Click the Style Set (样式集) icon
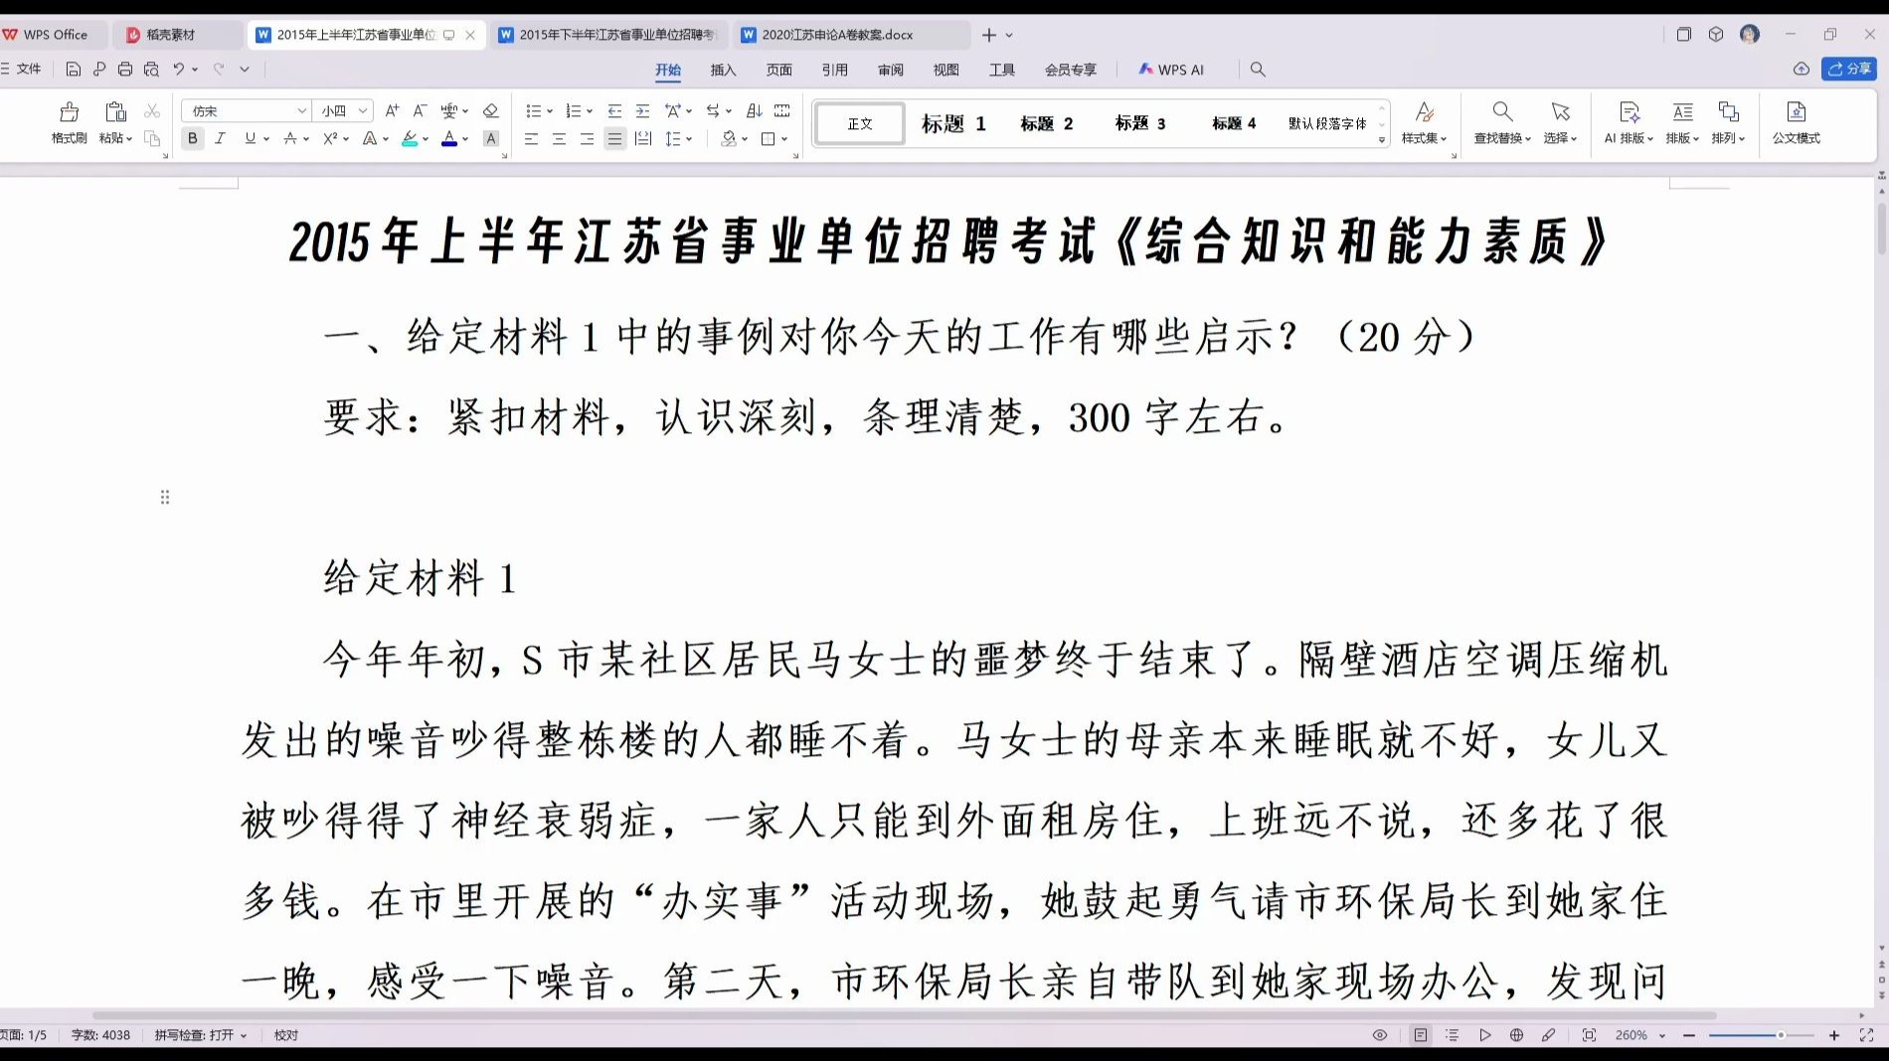 [1424, 111]
